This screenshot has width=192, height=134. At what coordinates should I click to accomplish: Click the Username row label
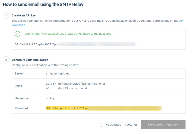click(22, 98)
